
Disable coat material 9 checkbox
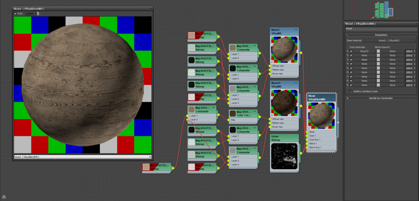(x=351, y=85)
